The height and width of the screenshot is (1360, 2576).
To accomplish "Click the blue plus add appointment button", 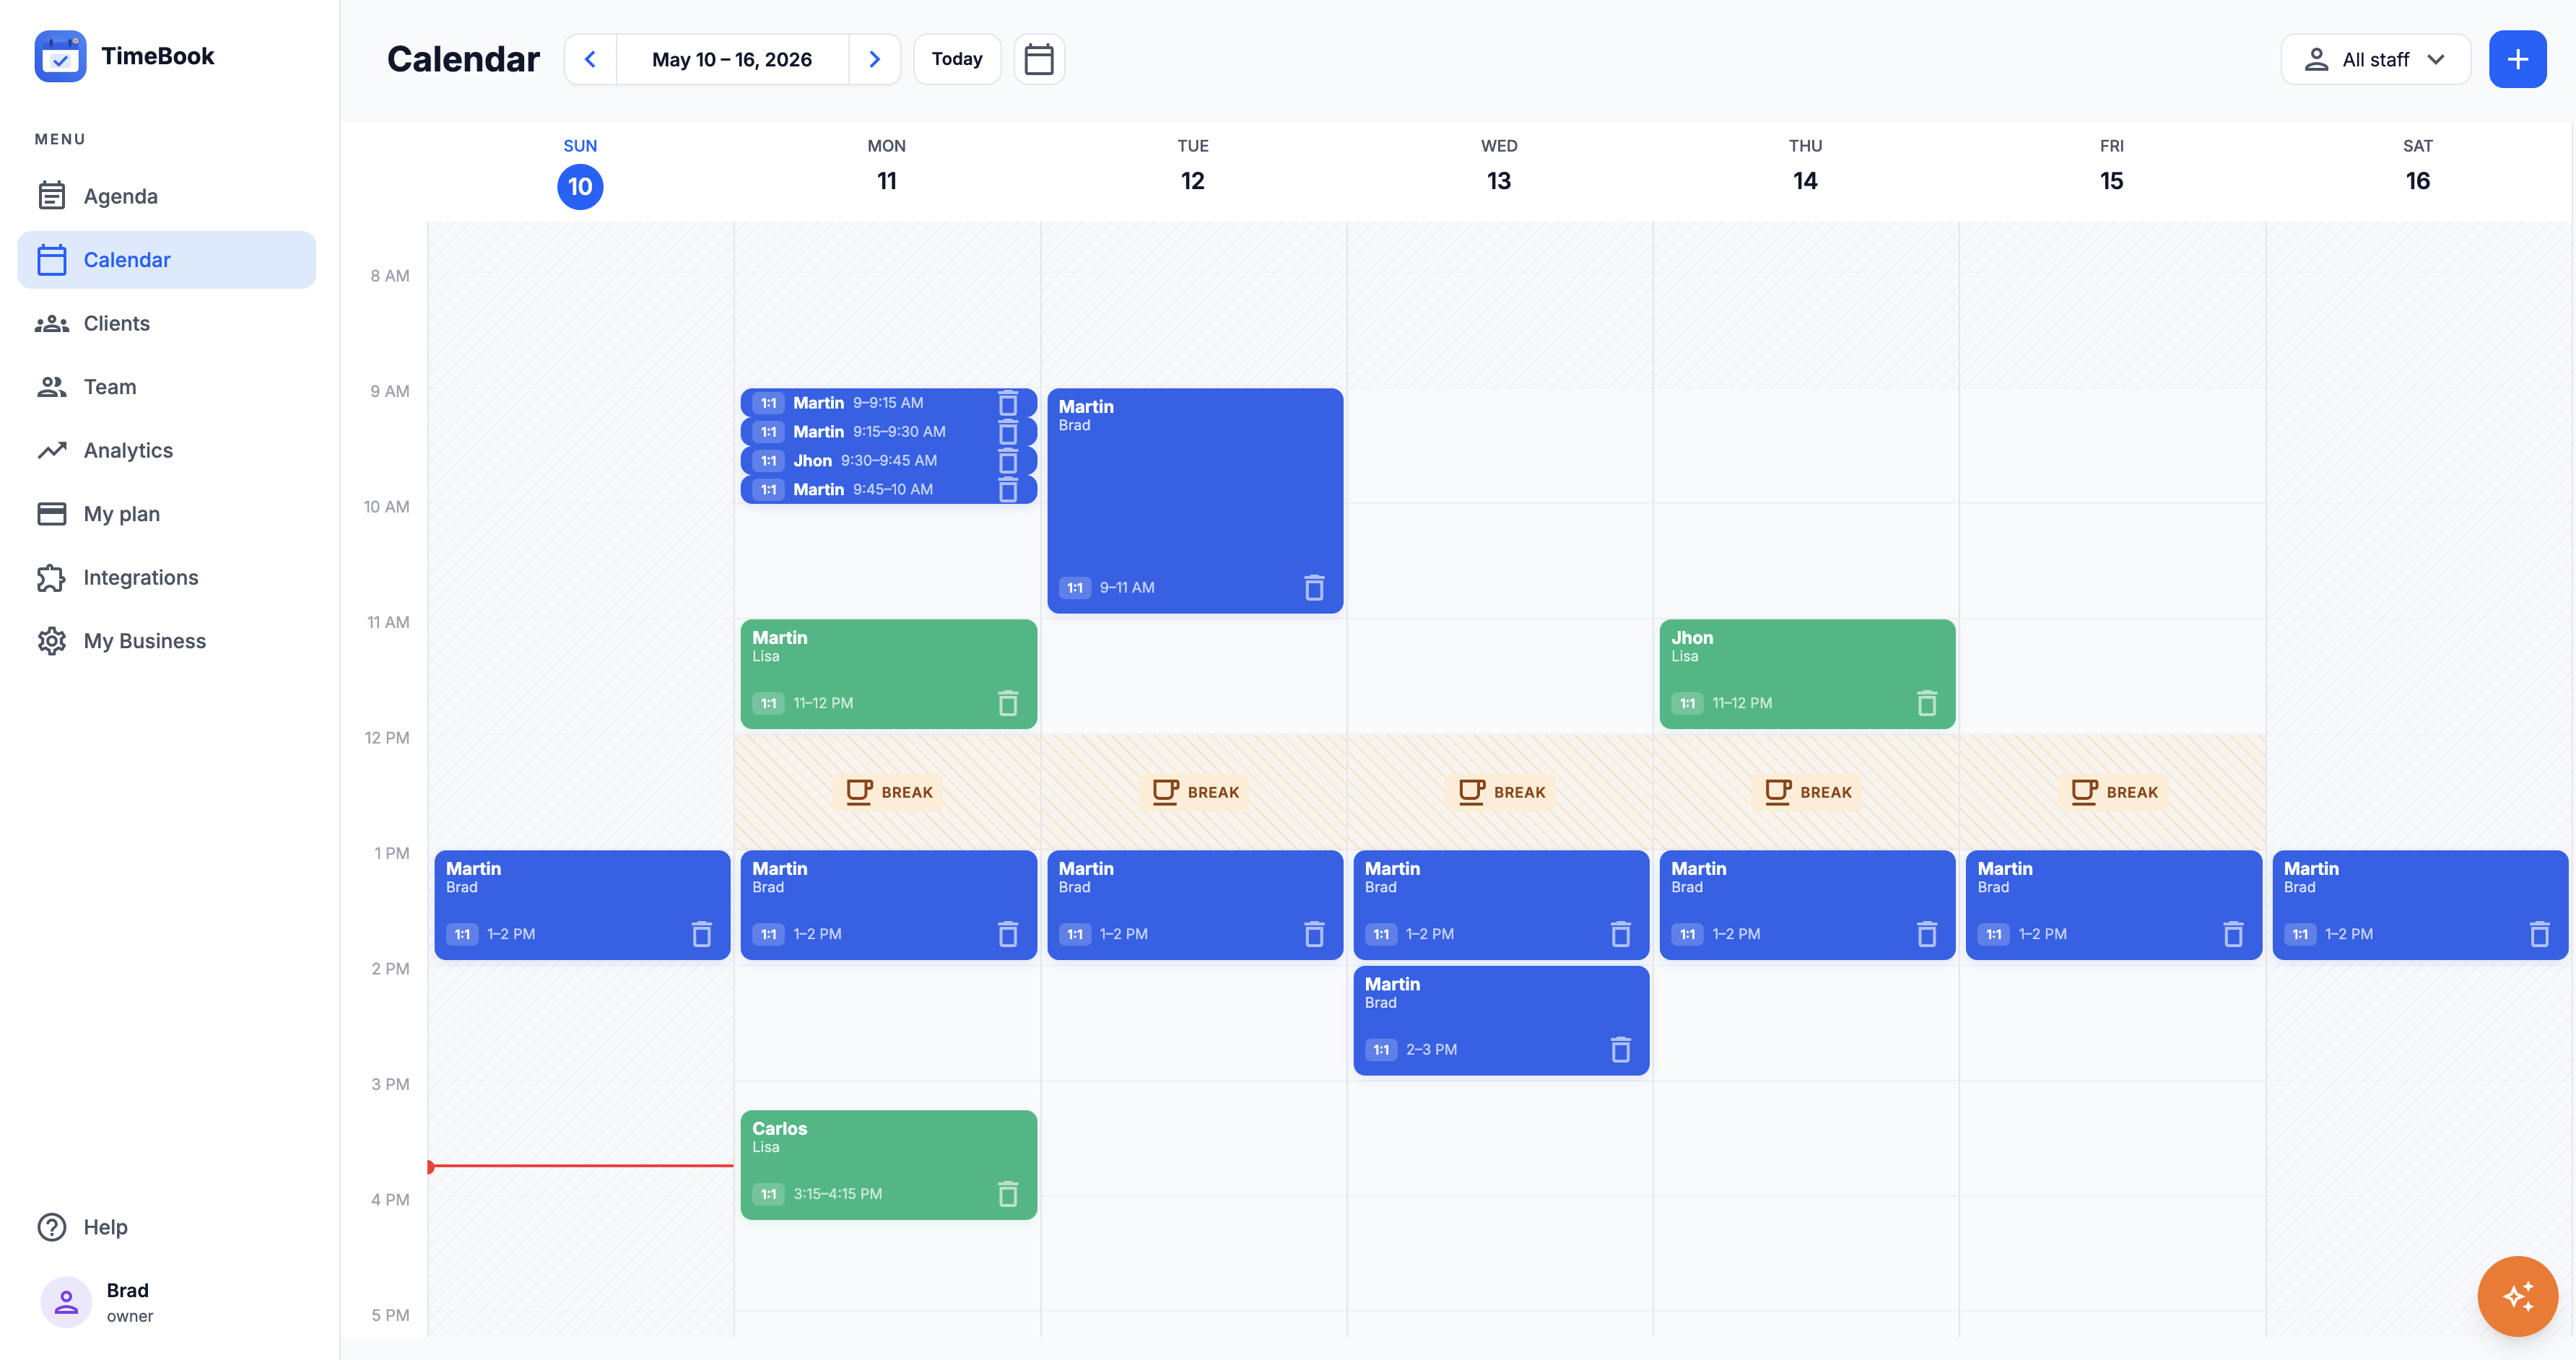I will (x=2517, y=59).
